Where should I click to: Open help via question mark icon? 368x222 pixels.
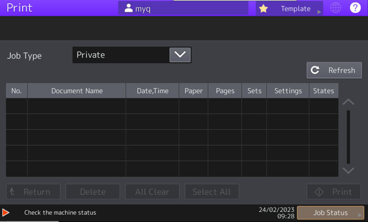[355, 8]
